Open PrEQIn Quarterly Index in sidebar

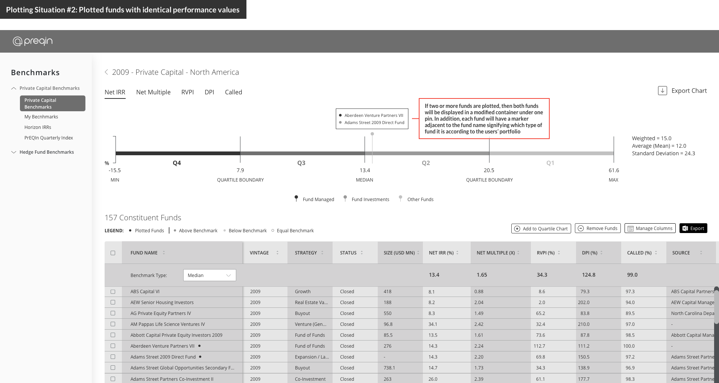pyautogui.click(x=49, y=138)
